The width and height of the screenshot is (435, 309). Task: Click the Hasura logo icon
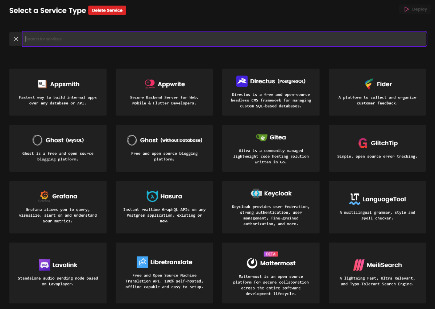coord(152,196)
